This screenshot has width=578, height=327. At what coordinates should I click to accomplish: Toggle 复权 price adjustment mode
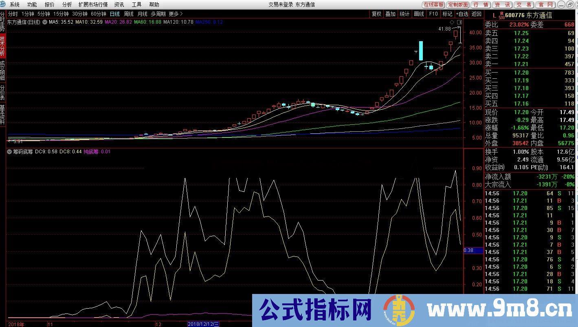[377, 13]
